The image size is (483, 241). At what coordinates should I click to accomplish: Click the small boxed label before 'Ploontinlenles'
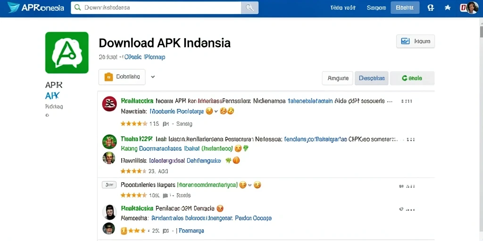[x=109, y=185]
